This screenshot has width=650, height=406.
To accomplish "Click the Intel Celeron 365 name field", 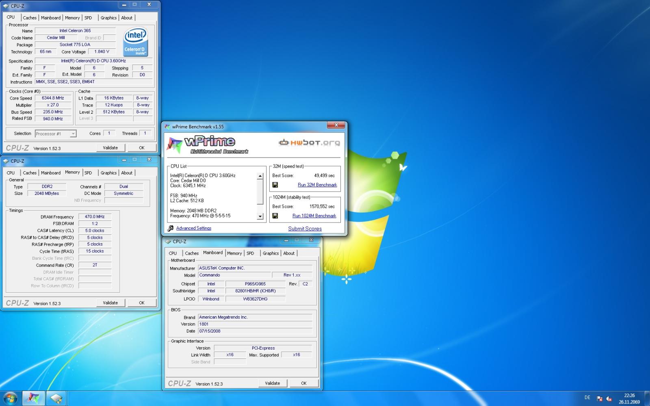I will [75, 31].
